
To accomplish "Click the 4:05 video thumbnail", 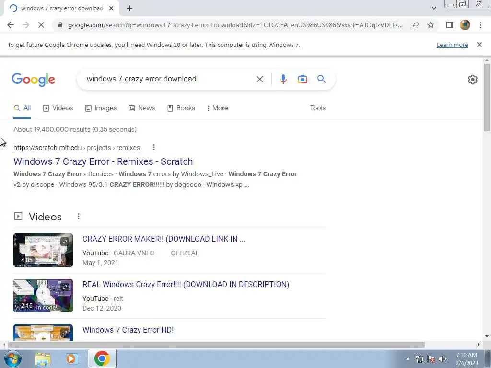I will coord(43,250).
